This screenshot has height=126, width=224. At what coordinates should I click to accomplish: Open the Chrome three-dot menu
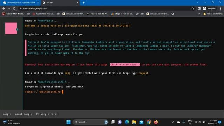pyautogui.click(x=221, y=8)
